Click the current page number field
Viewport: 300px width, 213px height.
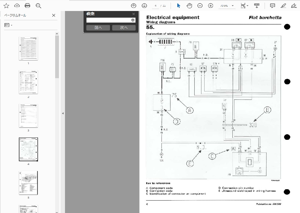156,6
